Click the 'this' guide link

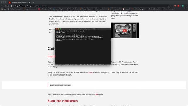[96, 95]
